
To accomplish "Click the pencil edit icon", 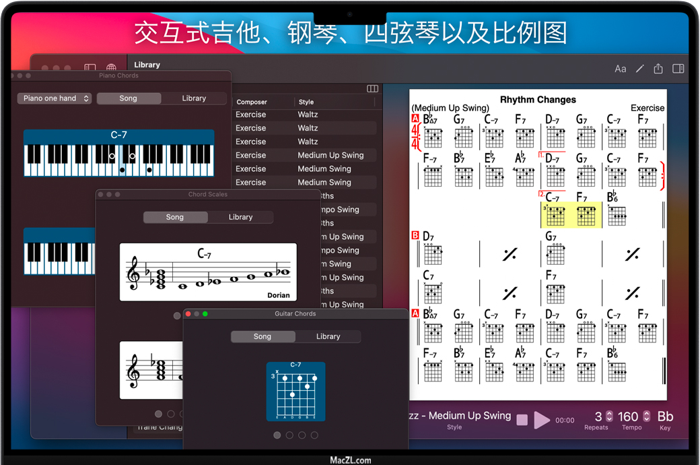I will [639, 69].
